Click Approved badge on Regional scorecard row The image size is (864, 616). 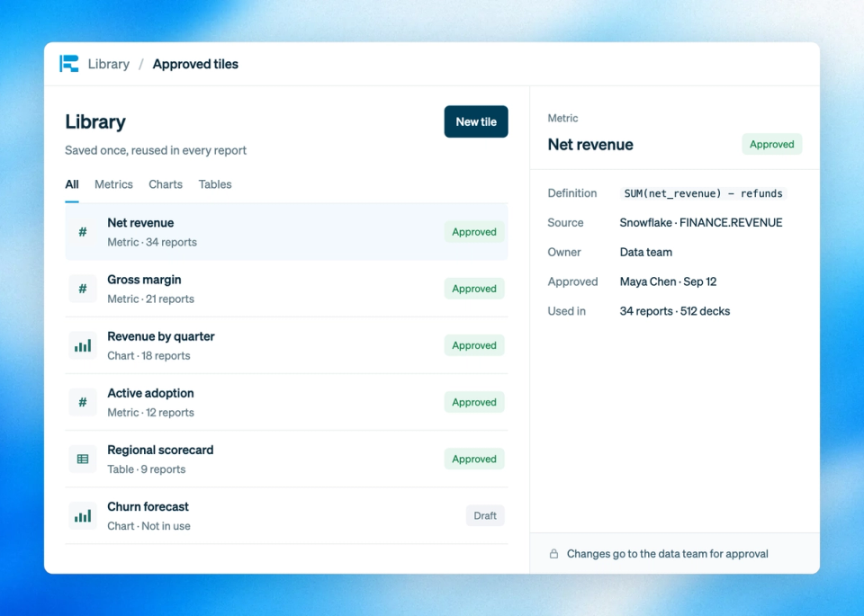click(x=474, y=459)
